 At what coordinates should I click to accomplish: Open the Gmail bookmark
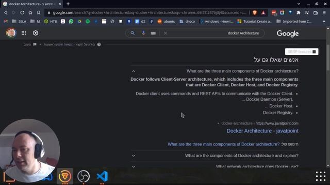(x=6, y=22)
